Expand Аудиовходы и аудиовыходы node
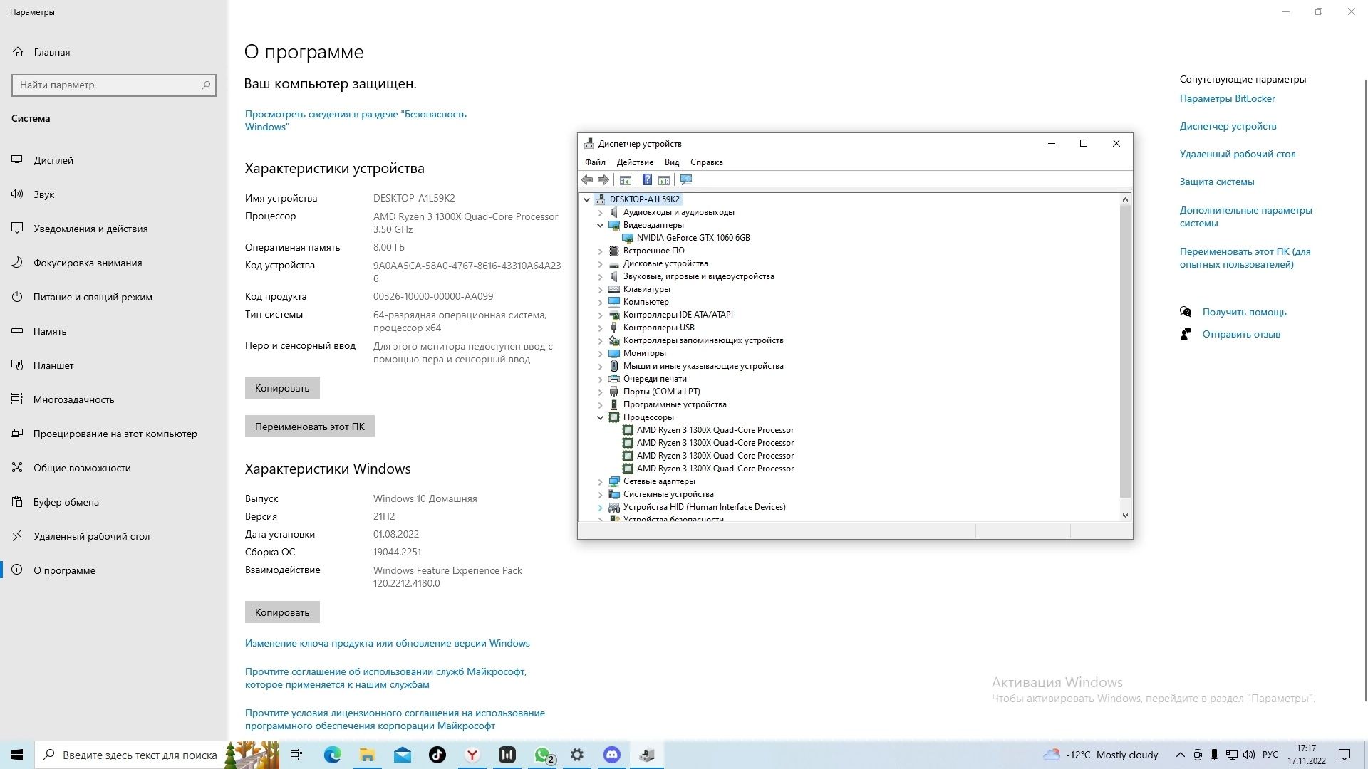1368x769 pixels. [x=600, y=212]
